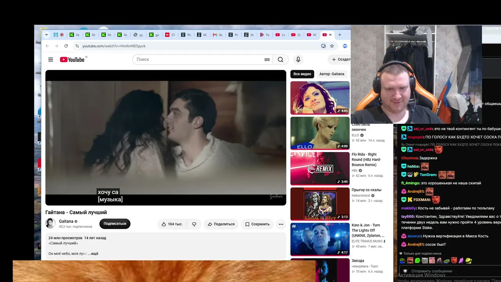Open the YouTube hamburger guide menu

click(x=50, y=60)
